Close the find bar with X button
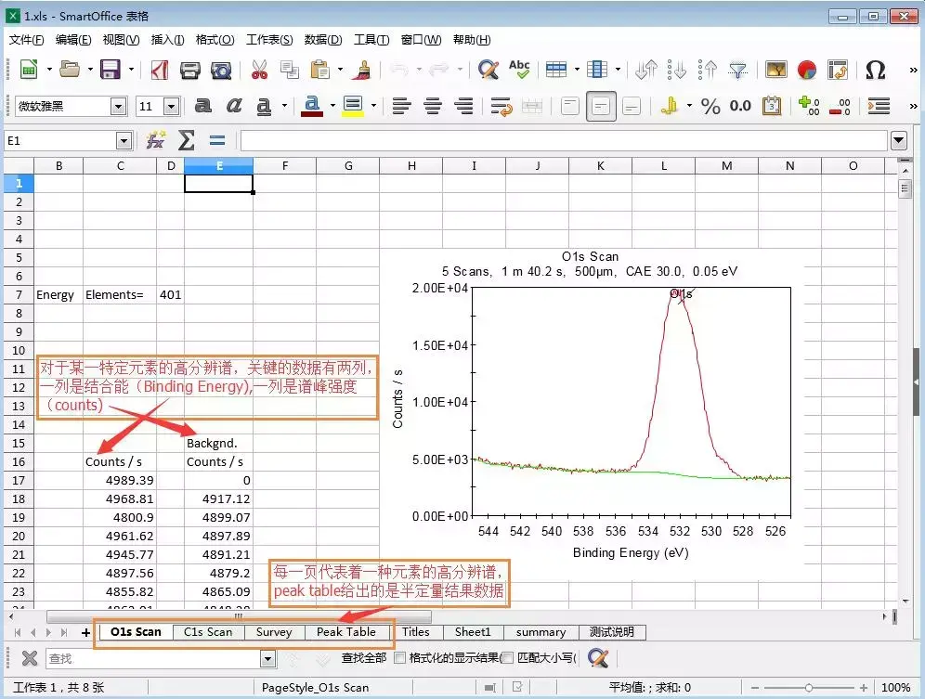 pyautogui.click(x=30, y=658)
